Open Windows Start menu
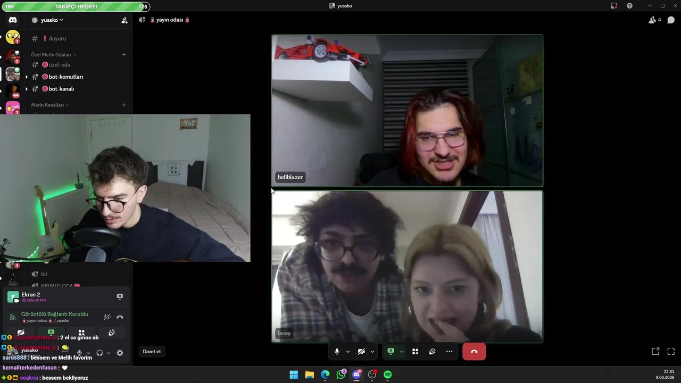The image size is (681, 383). [x=294, y=374]
